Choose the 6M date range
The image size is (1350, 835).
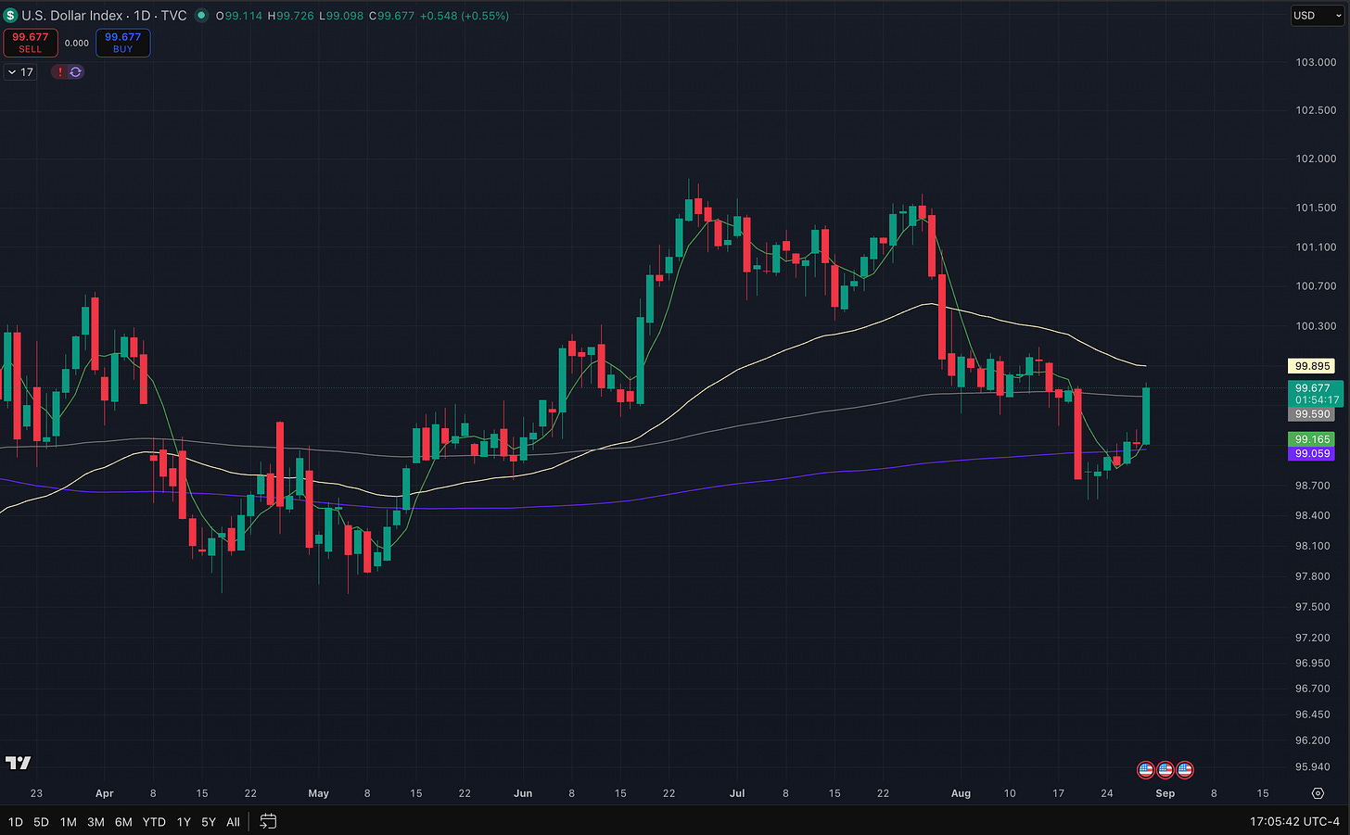(x=123, y=822)
